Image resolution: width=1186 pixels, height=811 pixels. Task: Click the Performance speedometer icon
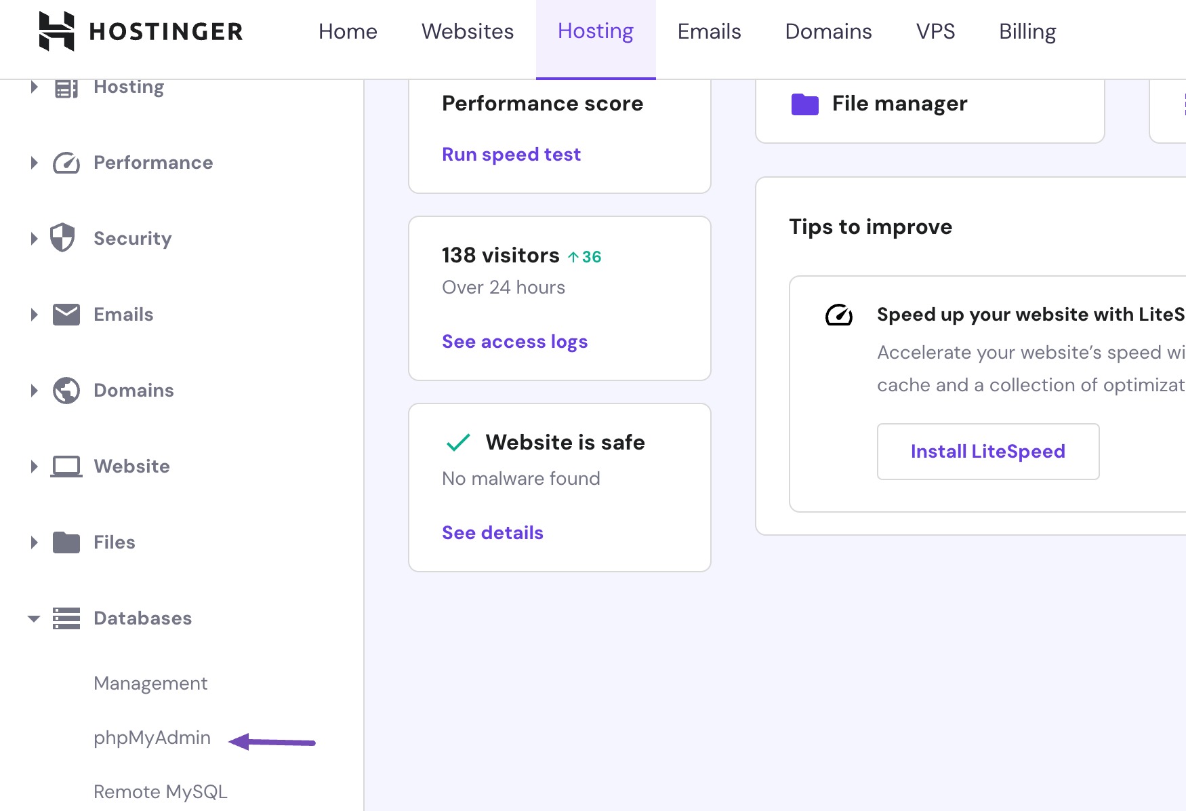coord(66,163)
